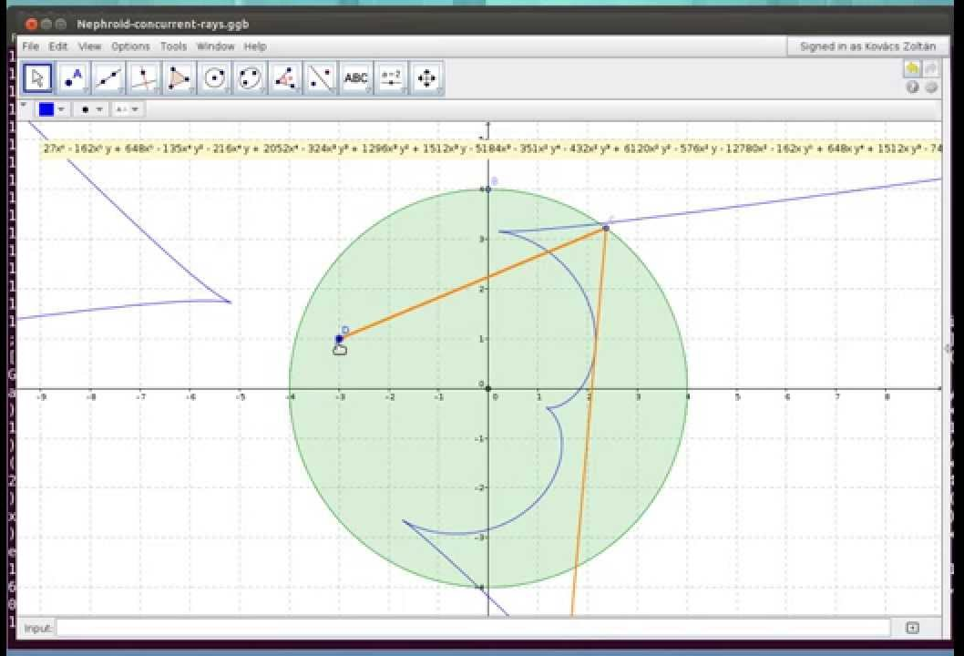Viewport: 964px width, 656px height.
Task: Click the greyed-out Redo arrow
Action: click(x=931, y=68)
